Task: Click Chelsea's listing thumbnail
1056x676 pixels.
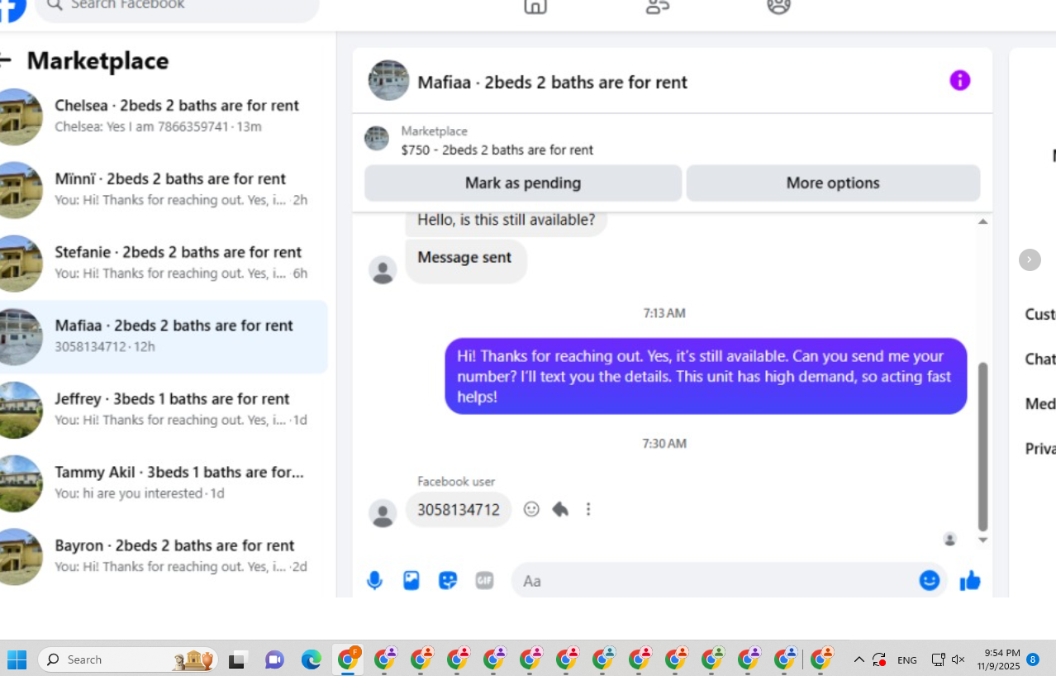Action: pyautogui.click(x=21, y=117)
